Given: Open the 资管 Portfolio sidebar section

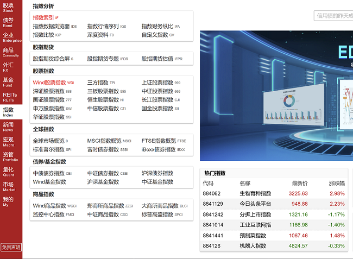Looking at the screenshot, I should tap(11, 156).
